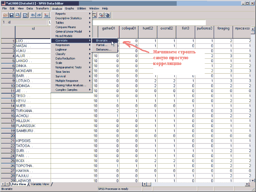Select Missing Value Analysis menu entry
Screen dimensions: 256x192
pos(71,85)
